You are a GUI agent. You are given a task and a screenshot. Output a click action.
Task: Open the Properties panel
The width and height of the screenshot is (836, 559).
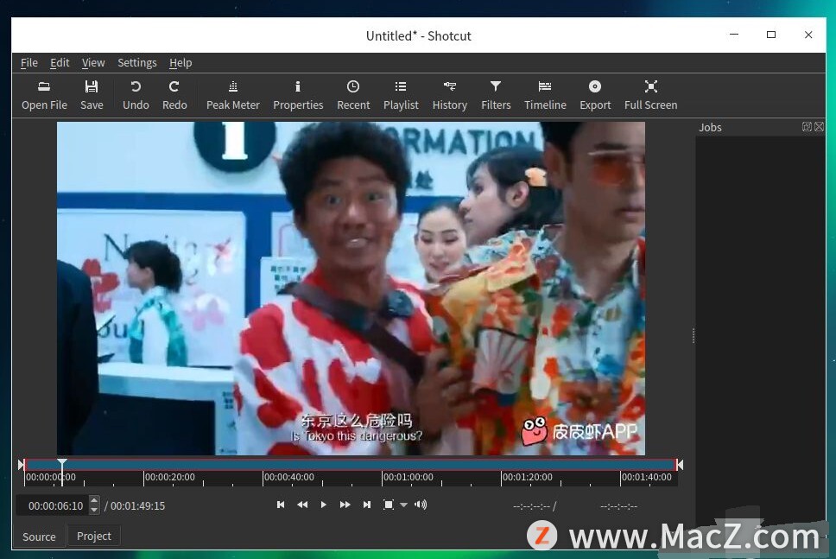298,95
